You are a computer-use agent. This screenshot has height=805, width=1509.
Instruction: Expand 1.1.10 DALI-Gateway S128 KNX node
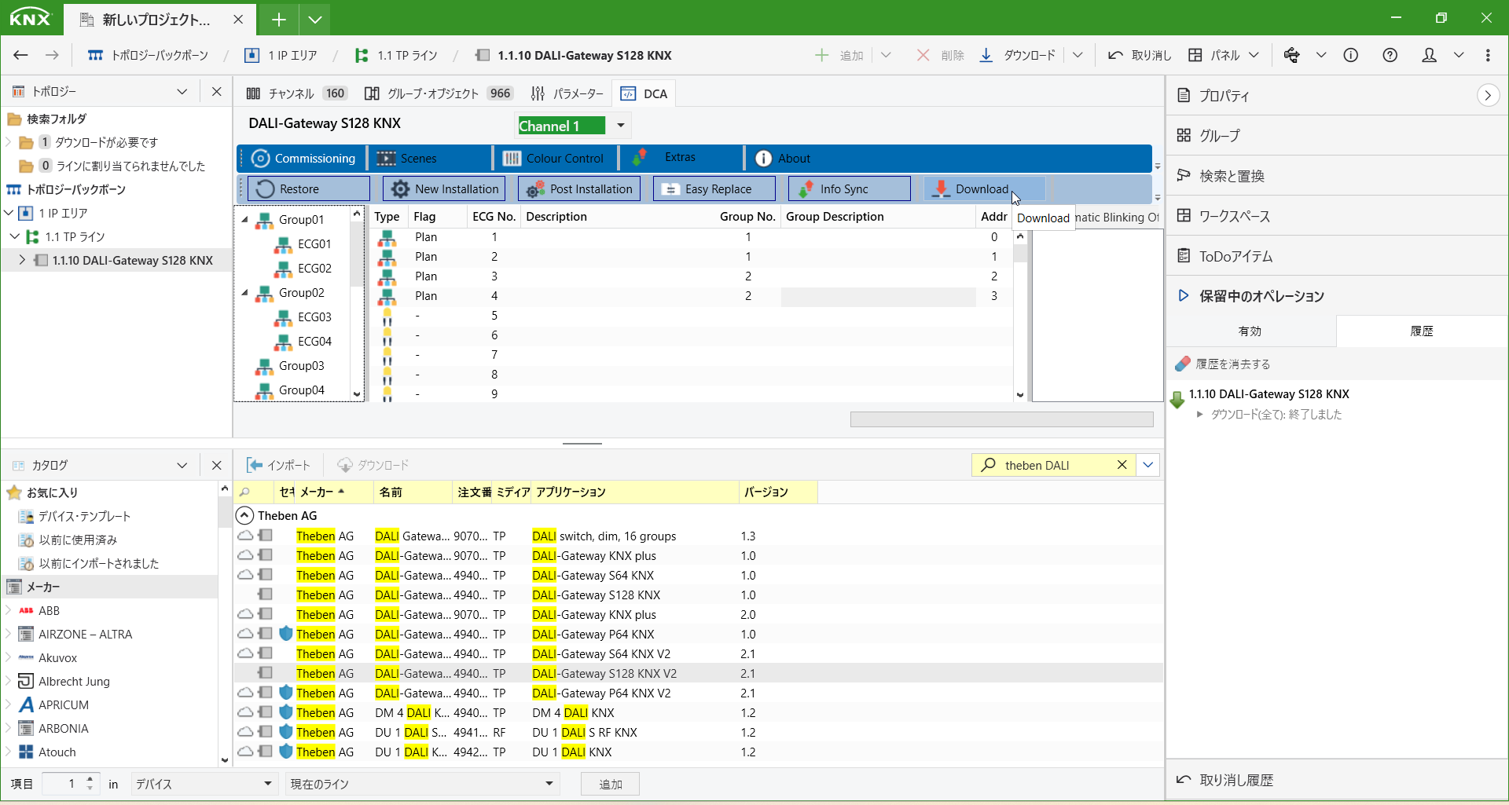tap(22, 260)
